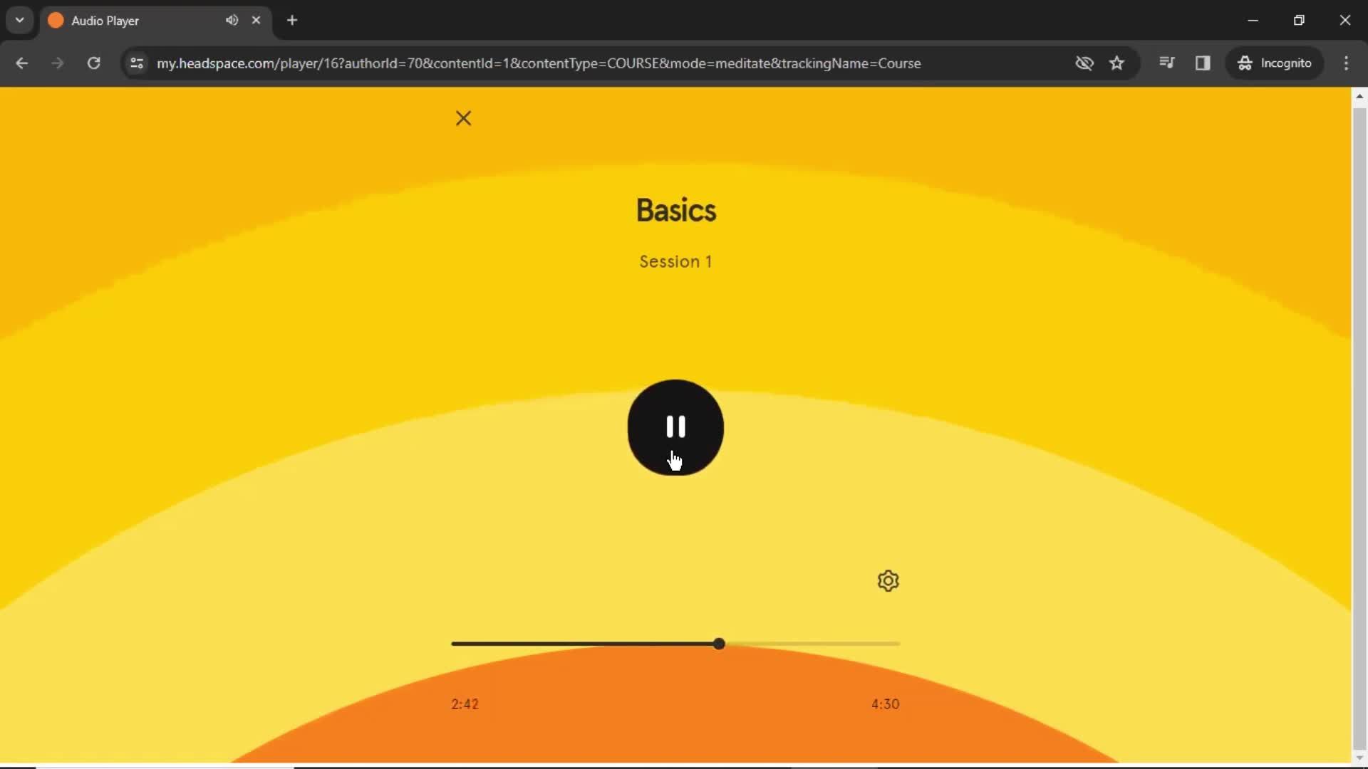Image resolution: width=1368 pixels, height=769 pixels.
Task: Toggle browser split screen view
Action: click(1203, 63)
